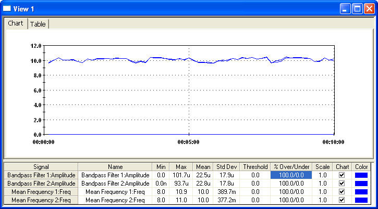Select Mean Frequency 2:Freq signal row header
Image resolution: width=378 pixels, height=209 pixels.
point(41,200)
